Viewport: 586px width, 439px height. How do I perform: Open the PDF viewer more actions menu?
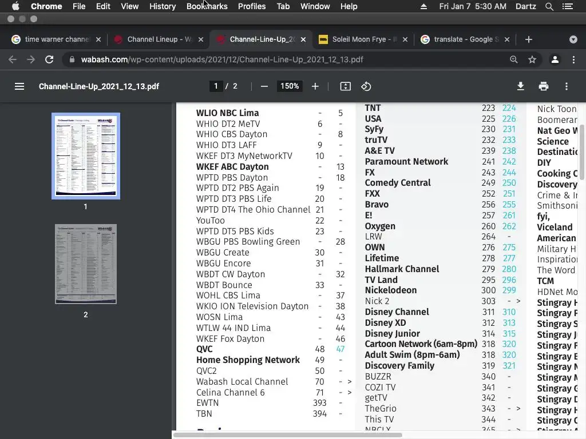click(567, 87)
